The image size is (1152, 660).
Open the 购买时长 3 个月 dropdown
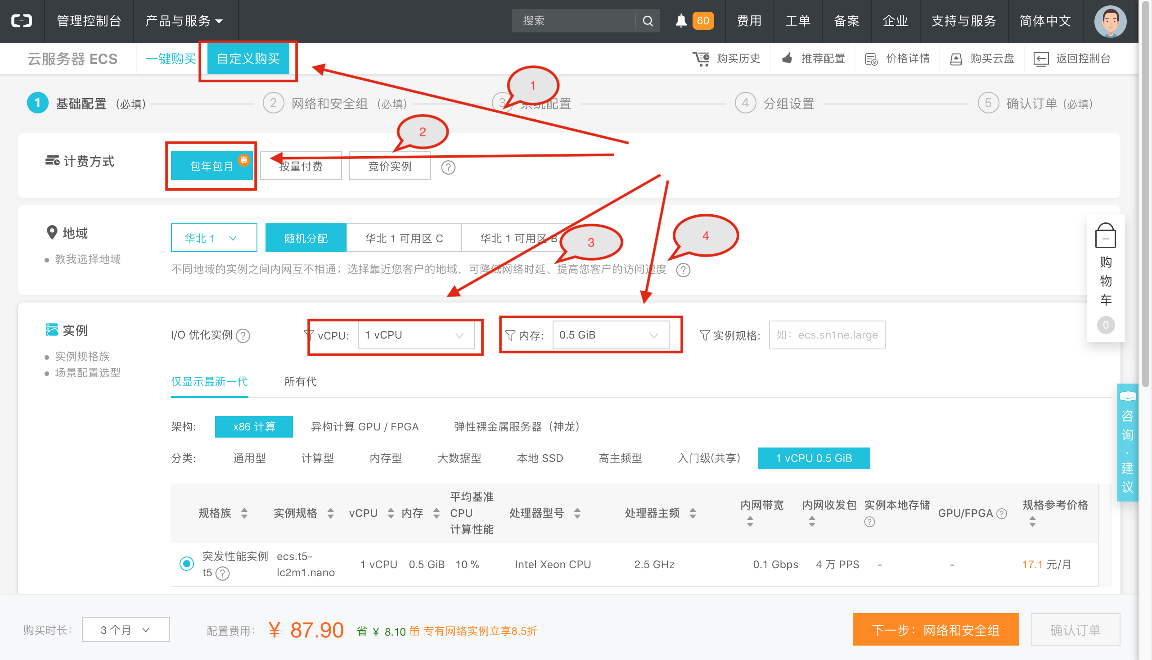click(126, 630)
